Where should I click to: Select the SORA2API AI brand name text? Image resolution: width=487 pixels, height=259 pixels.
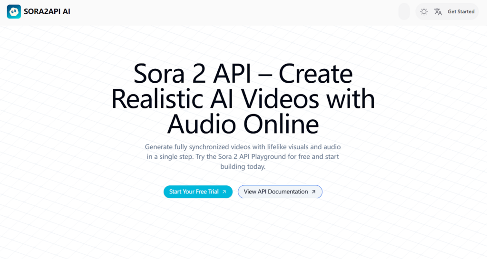(x=47, y=11)
